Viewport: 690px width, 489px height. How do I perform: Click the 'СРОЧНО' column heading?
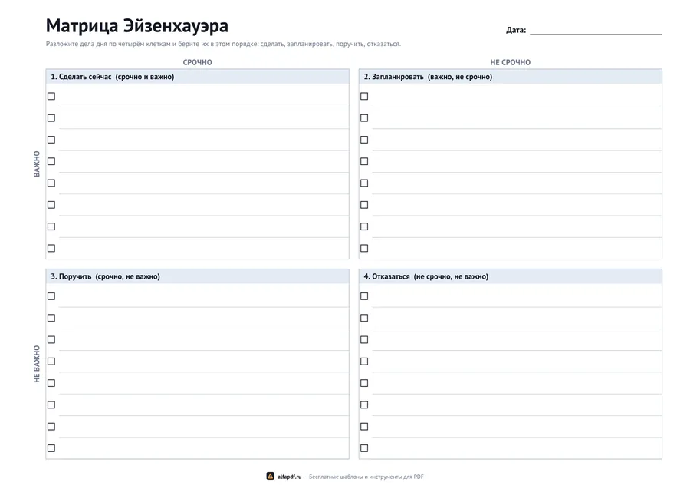(198, 62)
